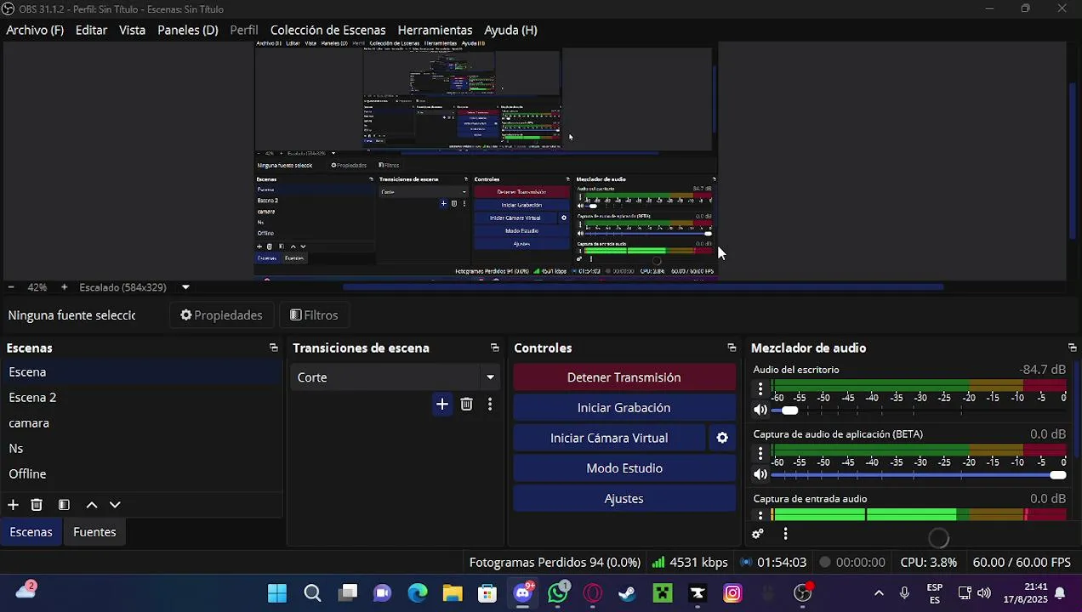Click the 4531 kbps bitrate status
1082x612 pixels.
[x=690, y=563]
